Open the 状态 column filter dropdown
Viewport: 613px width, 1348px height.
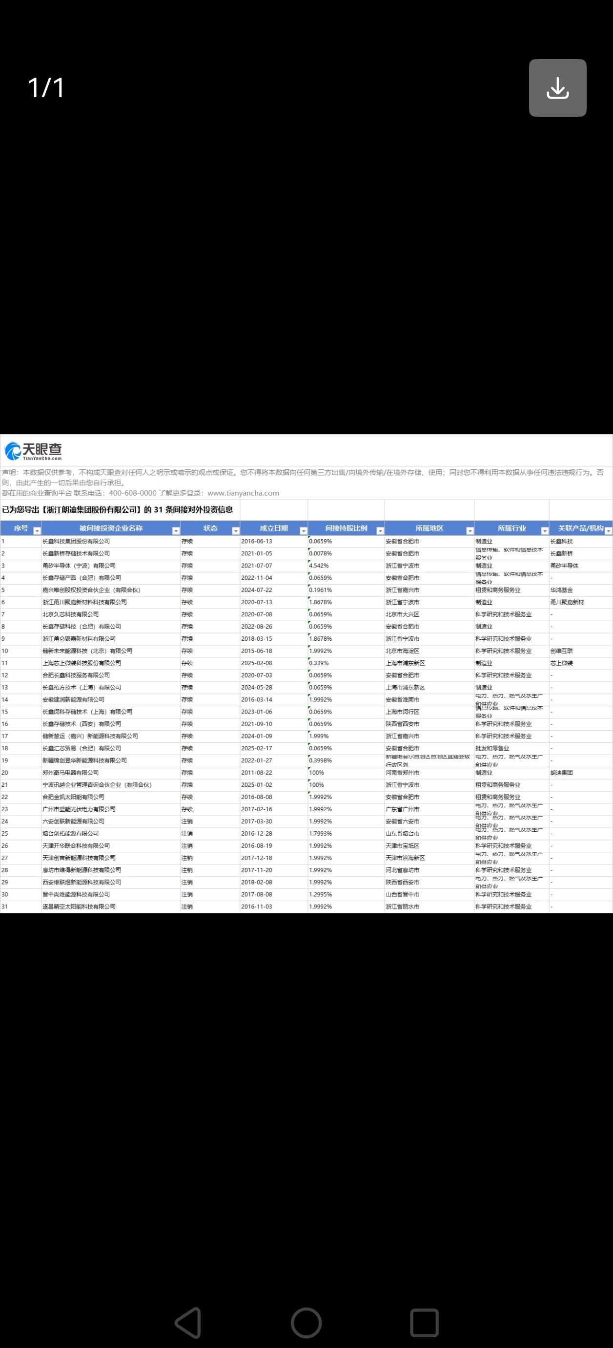tap(235, 530)
